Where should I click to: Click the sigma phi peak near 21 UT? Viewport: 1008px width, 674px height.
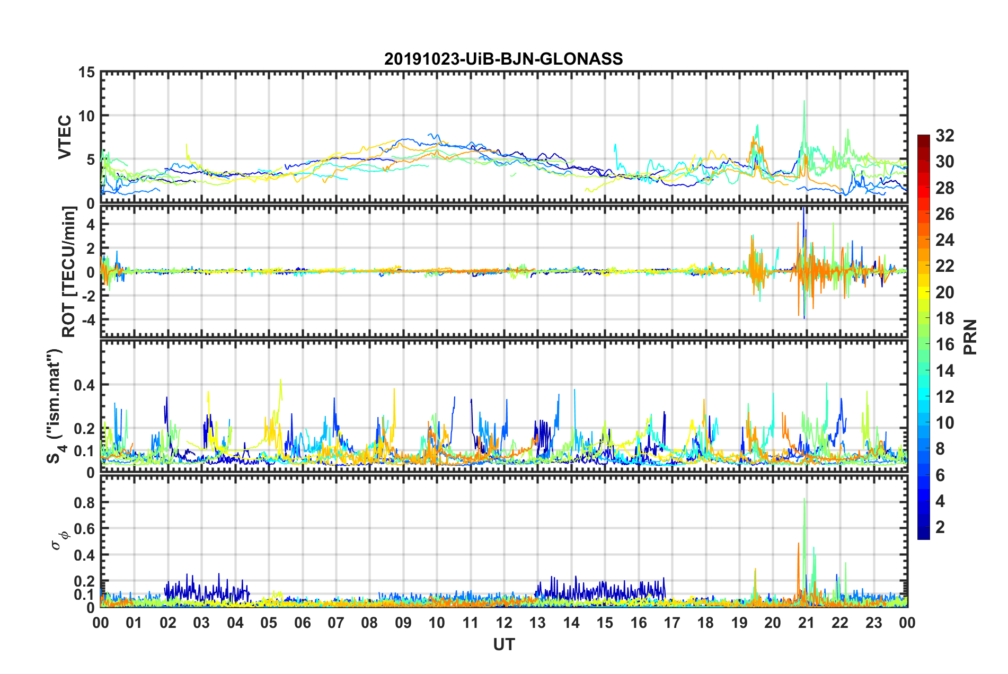point(804,501)
